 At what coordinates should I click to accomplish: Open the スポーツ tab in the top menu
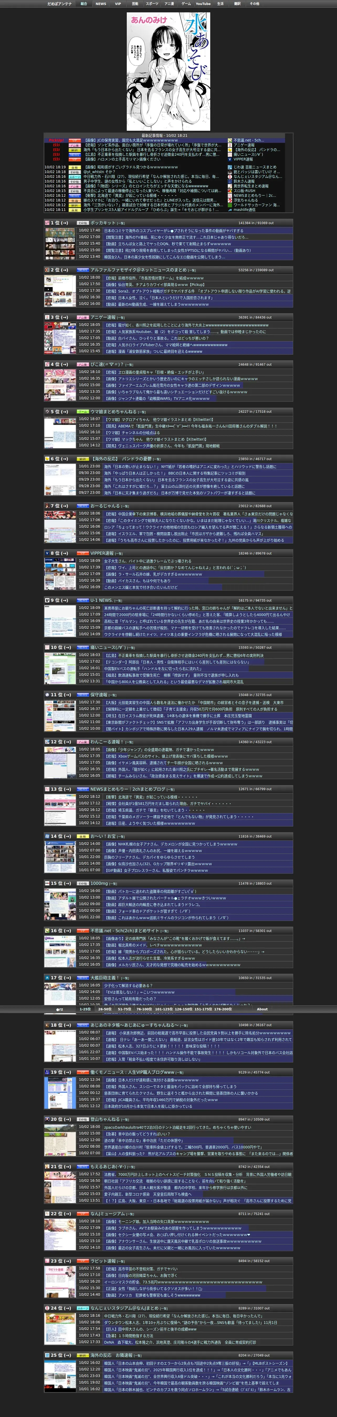point(152,4)
